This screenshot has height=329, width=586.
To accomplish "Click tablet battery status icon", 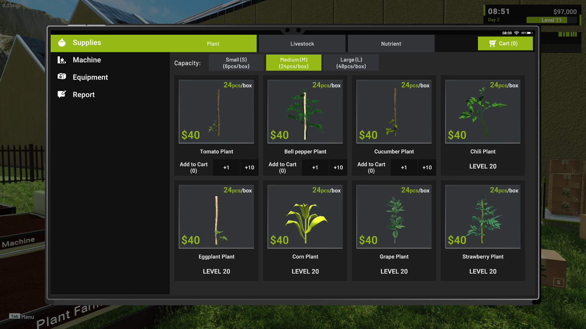I will (x=530, y=33).
